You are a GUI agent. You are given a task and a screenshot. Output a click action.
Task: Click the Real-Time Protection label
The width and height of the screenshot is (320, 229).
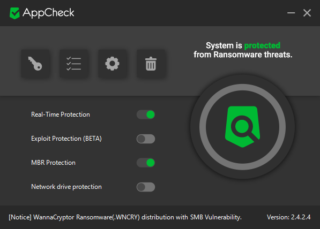(61, 114)
